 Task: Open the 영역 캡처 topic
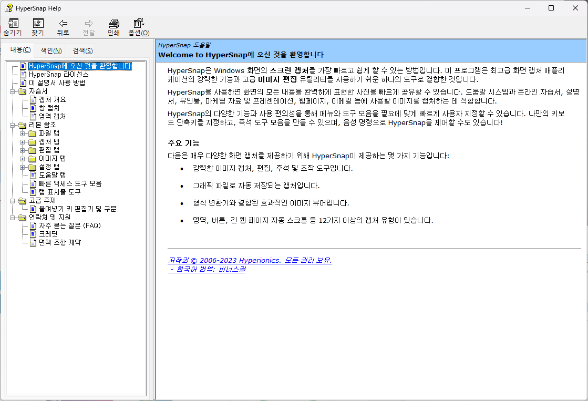pos(53,116)
